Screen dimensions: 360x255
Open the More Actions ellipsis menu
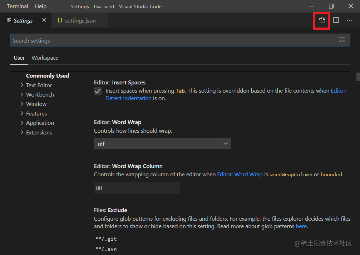click(x=350, y=20)
